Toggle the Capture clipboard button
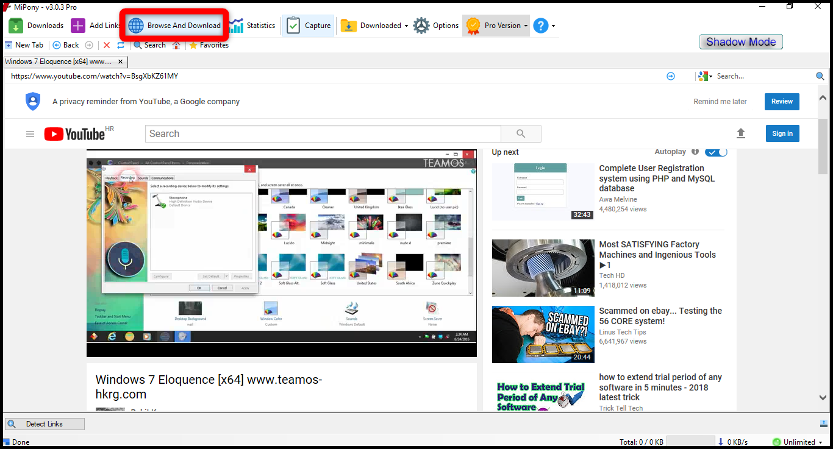 308,26
